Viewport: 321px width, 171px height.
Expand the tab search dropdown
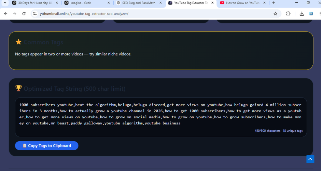click(5, 3)
